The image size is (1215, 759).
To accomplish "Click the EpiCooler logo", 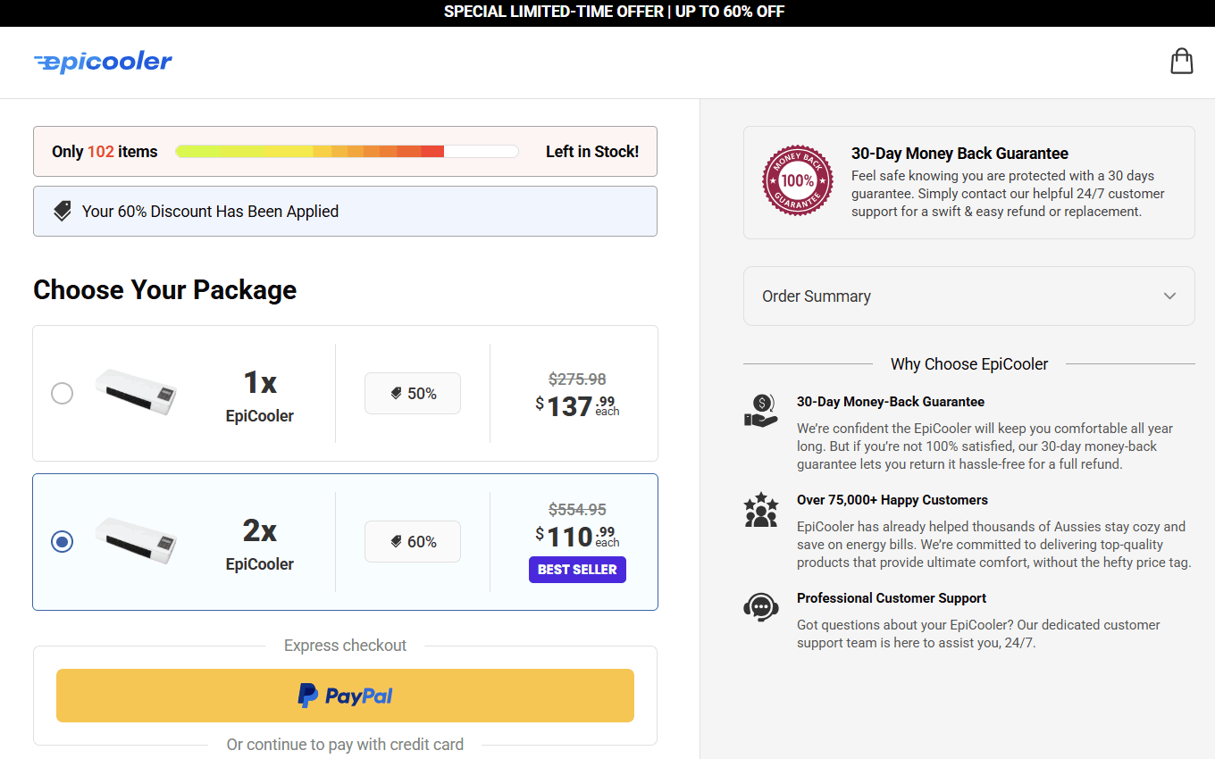I will pyautogui.click(x=103, y=62).
